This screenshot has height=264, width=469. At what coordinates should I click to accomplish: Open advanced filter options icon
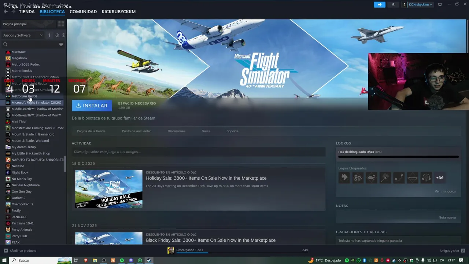(61, 44)
